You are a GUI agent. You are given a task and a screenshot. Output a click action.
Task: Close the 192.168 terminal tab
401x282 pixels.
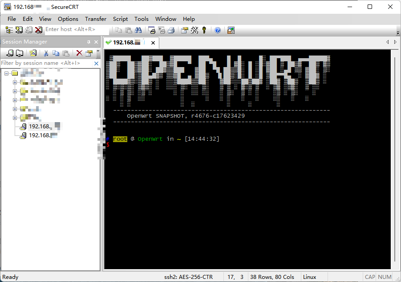pyautogui.click(x=153, y=43)
